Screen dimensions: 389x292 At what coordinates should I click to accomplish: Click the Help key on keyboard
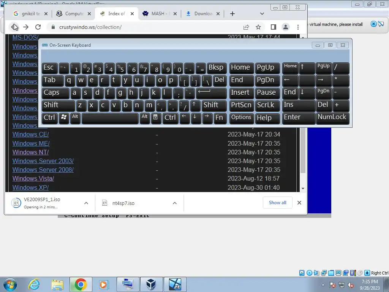267,118
